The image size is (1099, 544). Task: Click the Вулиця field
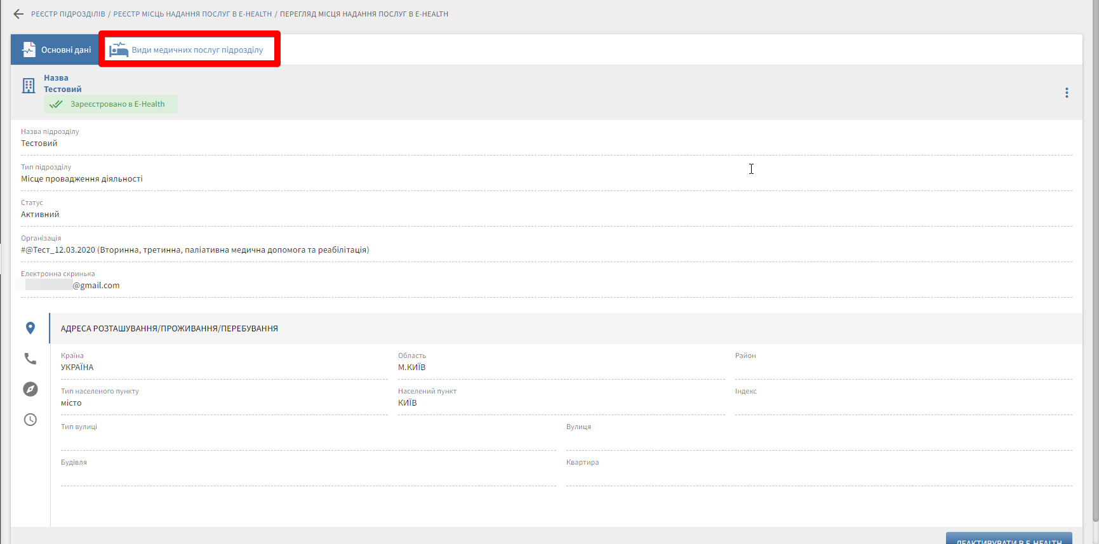click(x=818, y=439)
